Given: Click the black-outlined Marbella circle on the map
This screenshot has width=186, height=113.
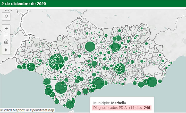Looking at the screenshot, I should coord(86,91).
